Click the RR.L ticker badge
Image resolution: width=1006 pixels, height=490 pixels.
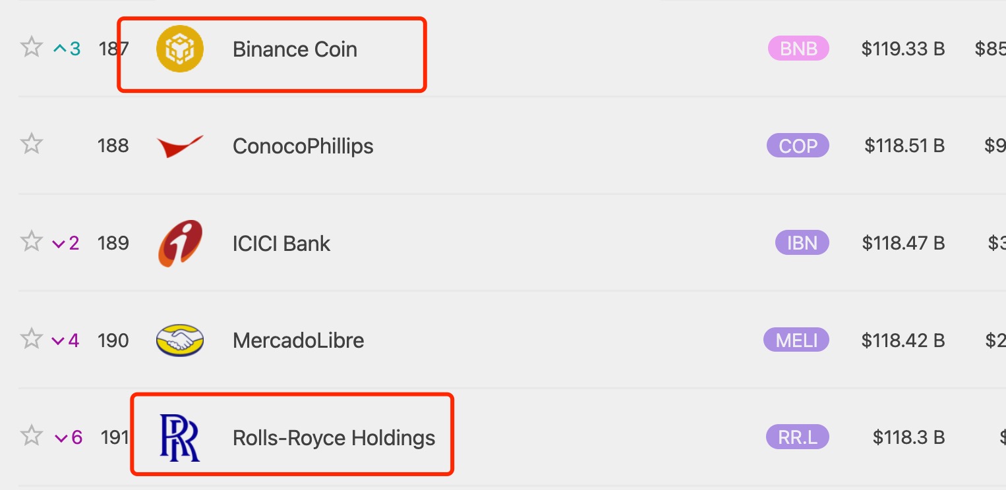pos(798,437)
